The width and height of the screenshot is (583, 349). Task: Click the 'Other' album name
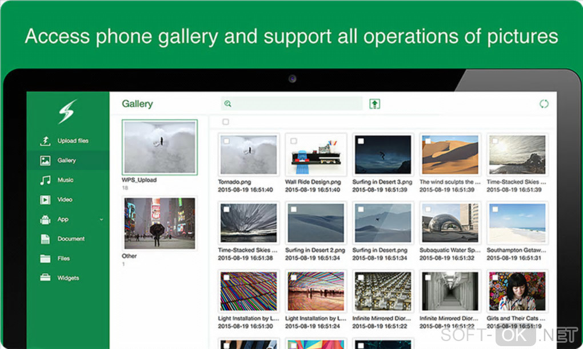pos(129,256)
